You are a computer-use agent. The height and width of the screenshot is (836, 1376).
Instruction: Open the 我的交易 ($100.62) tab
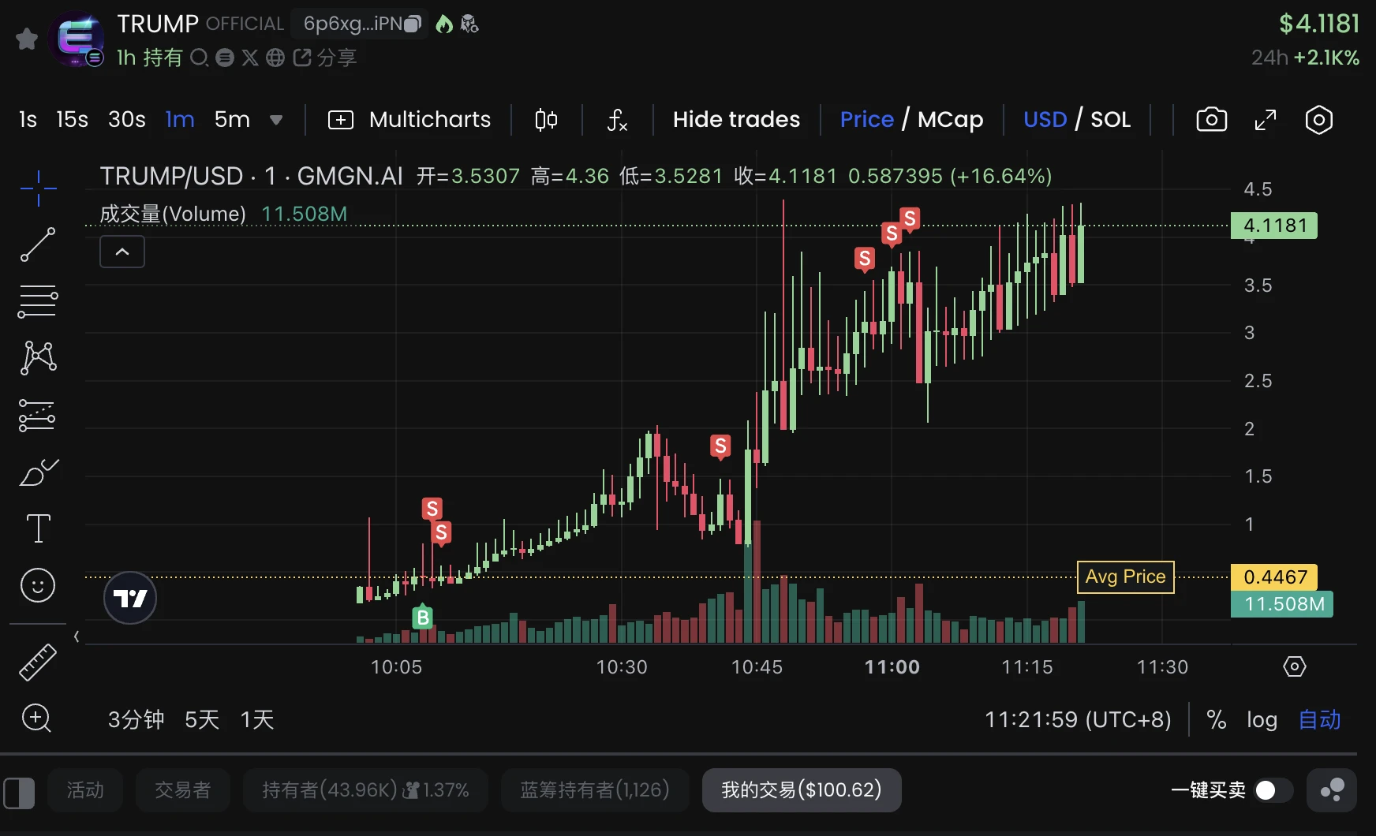click(x=801, y=789)
